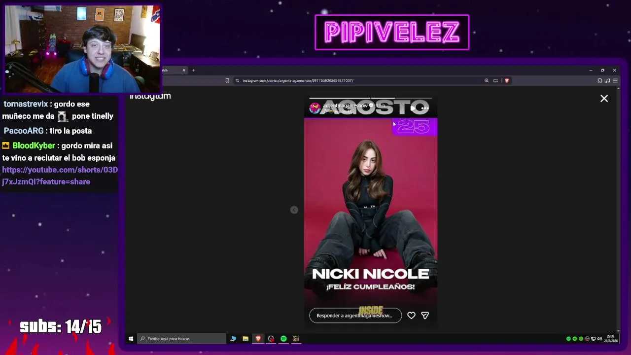Open the media control music note icon
This screenshot has height=355, width=631.
(x=608, y=80)
